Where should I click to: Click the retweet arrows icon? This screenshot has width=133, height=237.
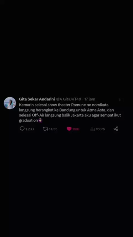click(45, 129)
